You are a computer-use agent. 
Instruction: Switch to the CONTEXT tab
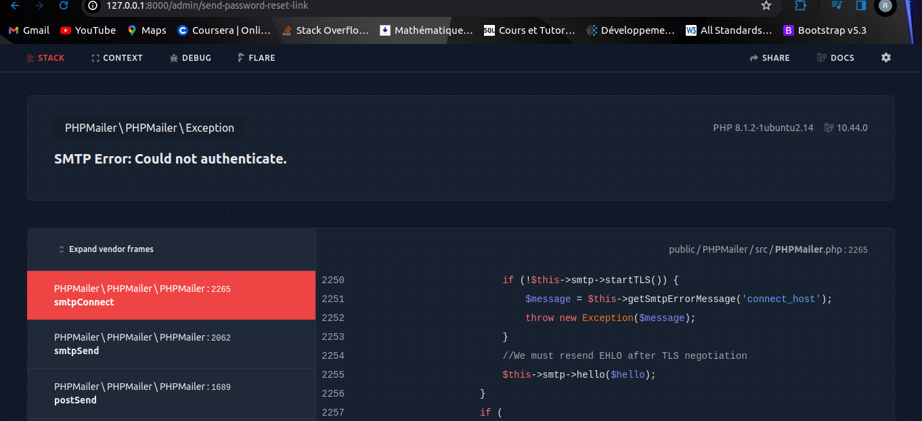[116, 57]
